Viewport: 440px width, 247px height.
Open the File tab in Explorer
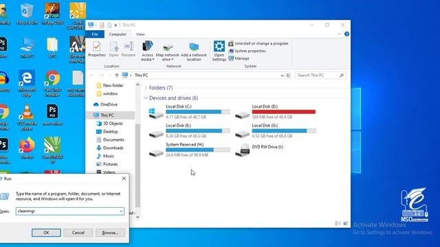point(95,34)
